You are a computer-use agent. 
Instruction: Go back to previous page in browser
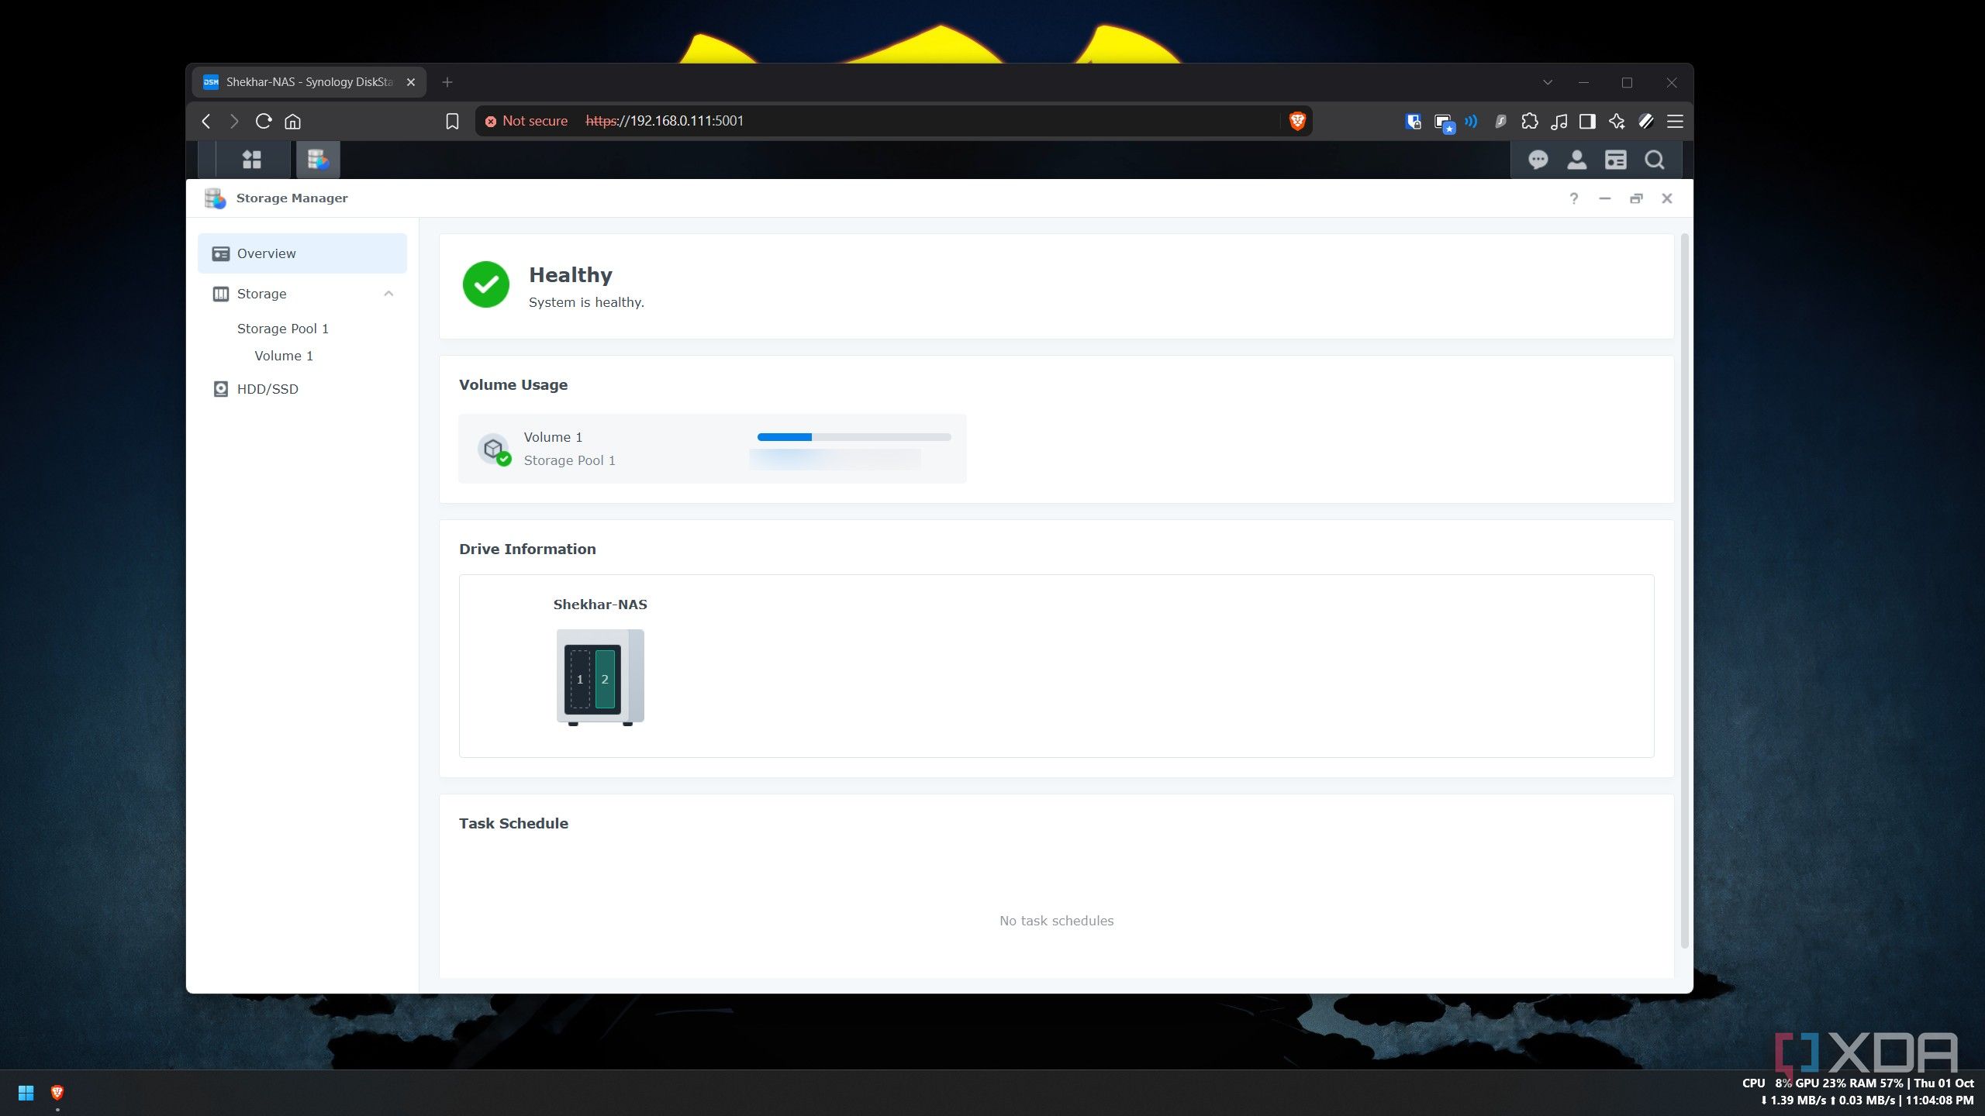click(x=206, y=121)
